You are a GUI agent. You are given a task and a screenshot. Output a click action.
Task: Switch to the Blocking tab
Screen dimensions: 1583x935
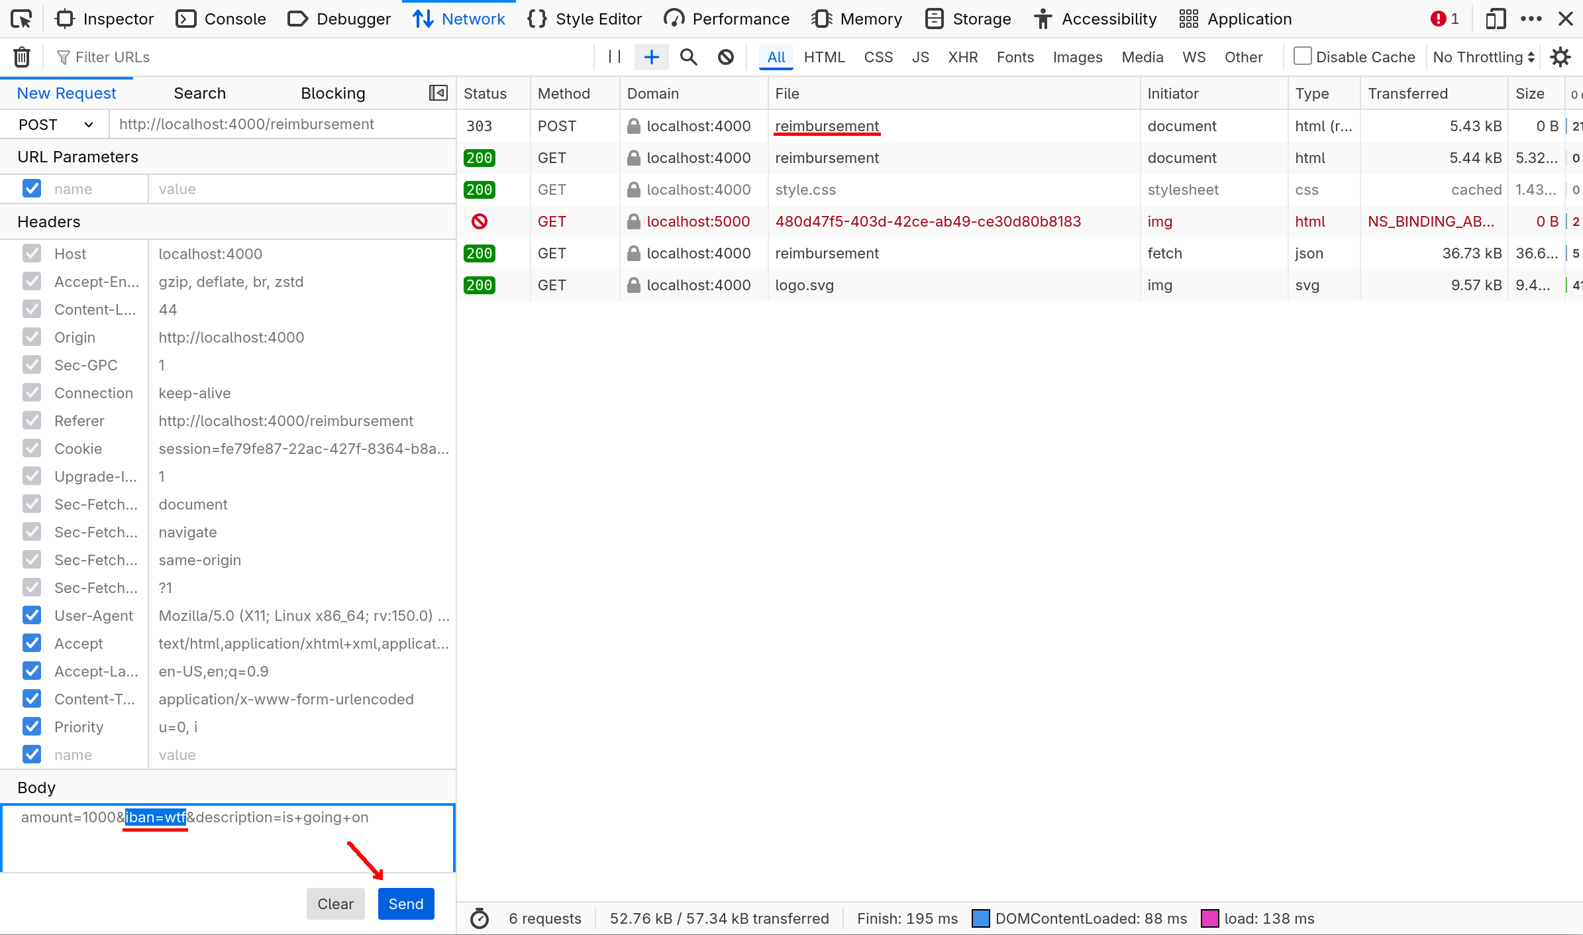click(x=333, y=93)
